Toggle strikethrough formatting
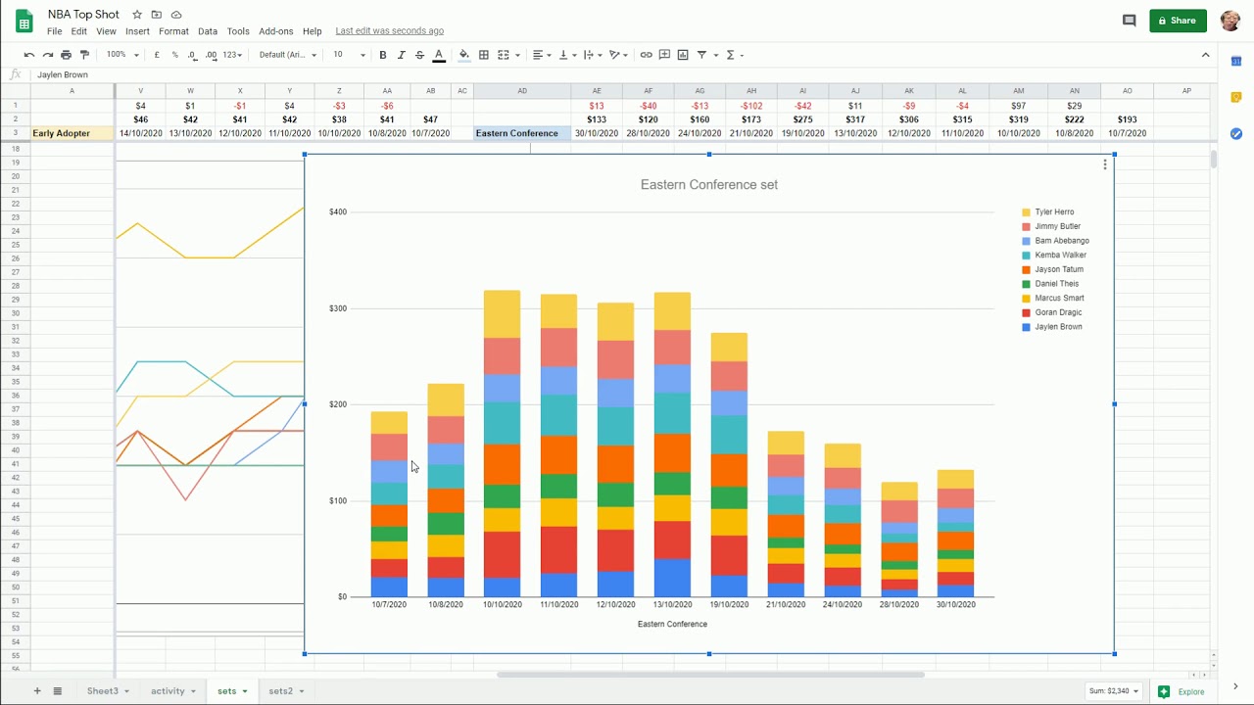This screenshot has width=1254, height=705. point(419,55)
